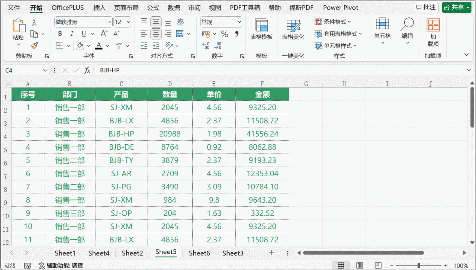Click the wén phonetic guide icon
The width and height of the screenshot is (476, 270).
pyautogui.click(x=119, y=45)
